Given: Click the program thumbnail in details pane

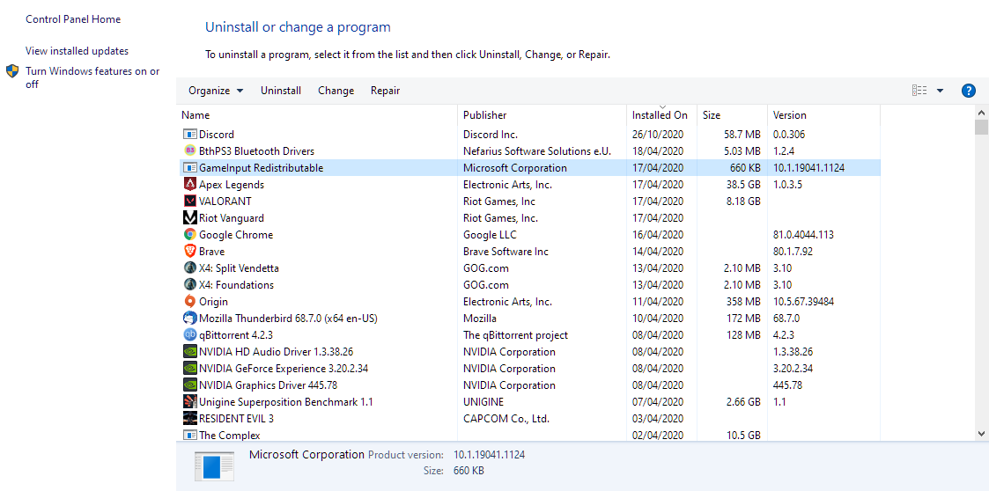Looking at the screenshot, I should point(215,467).
